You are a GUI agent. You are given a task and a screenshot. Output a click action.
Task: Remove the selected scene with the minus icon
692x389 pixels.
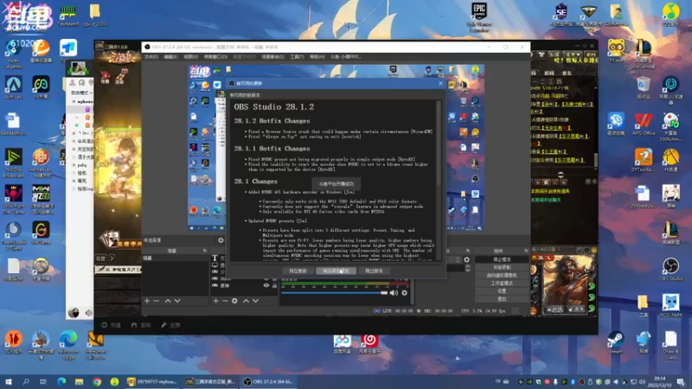[x=157, y=301]
